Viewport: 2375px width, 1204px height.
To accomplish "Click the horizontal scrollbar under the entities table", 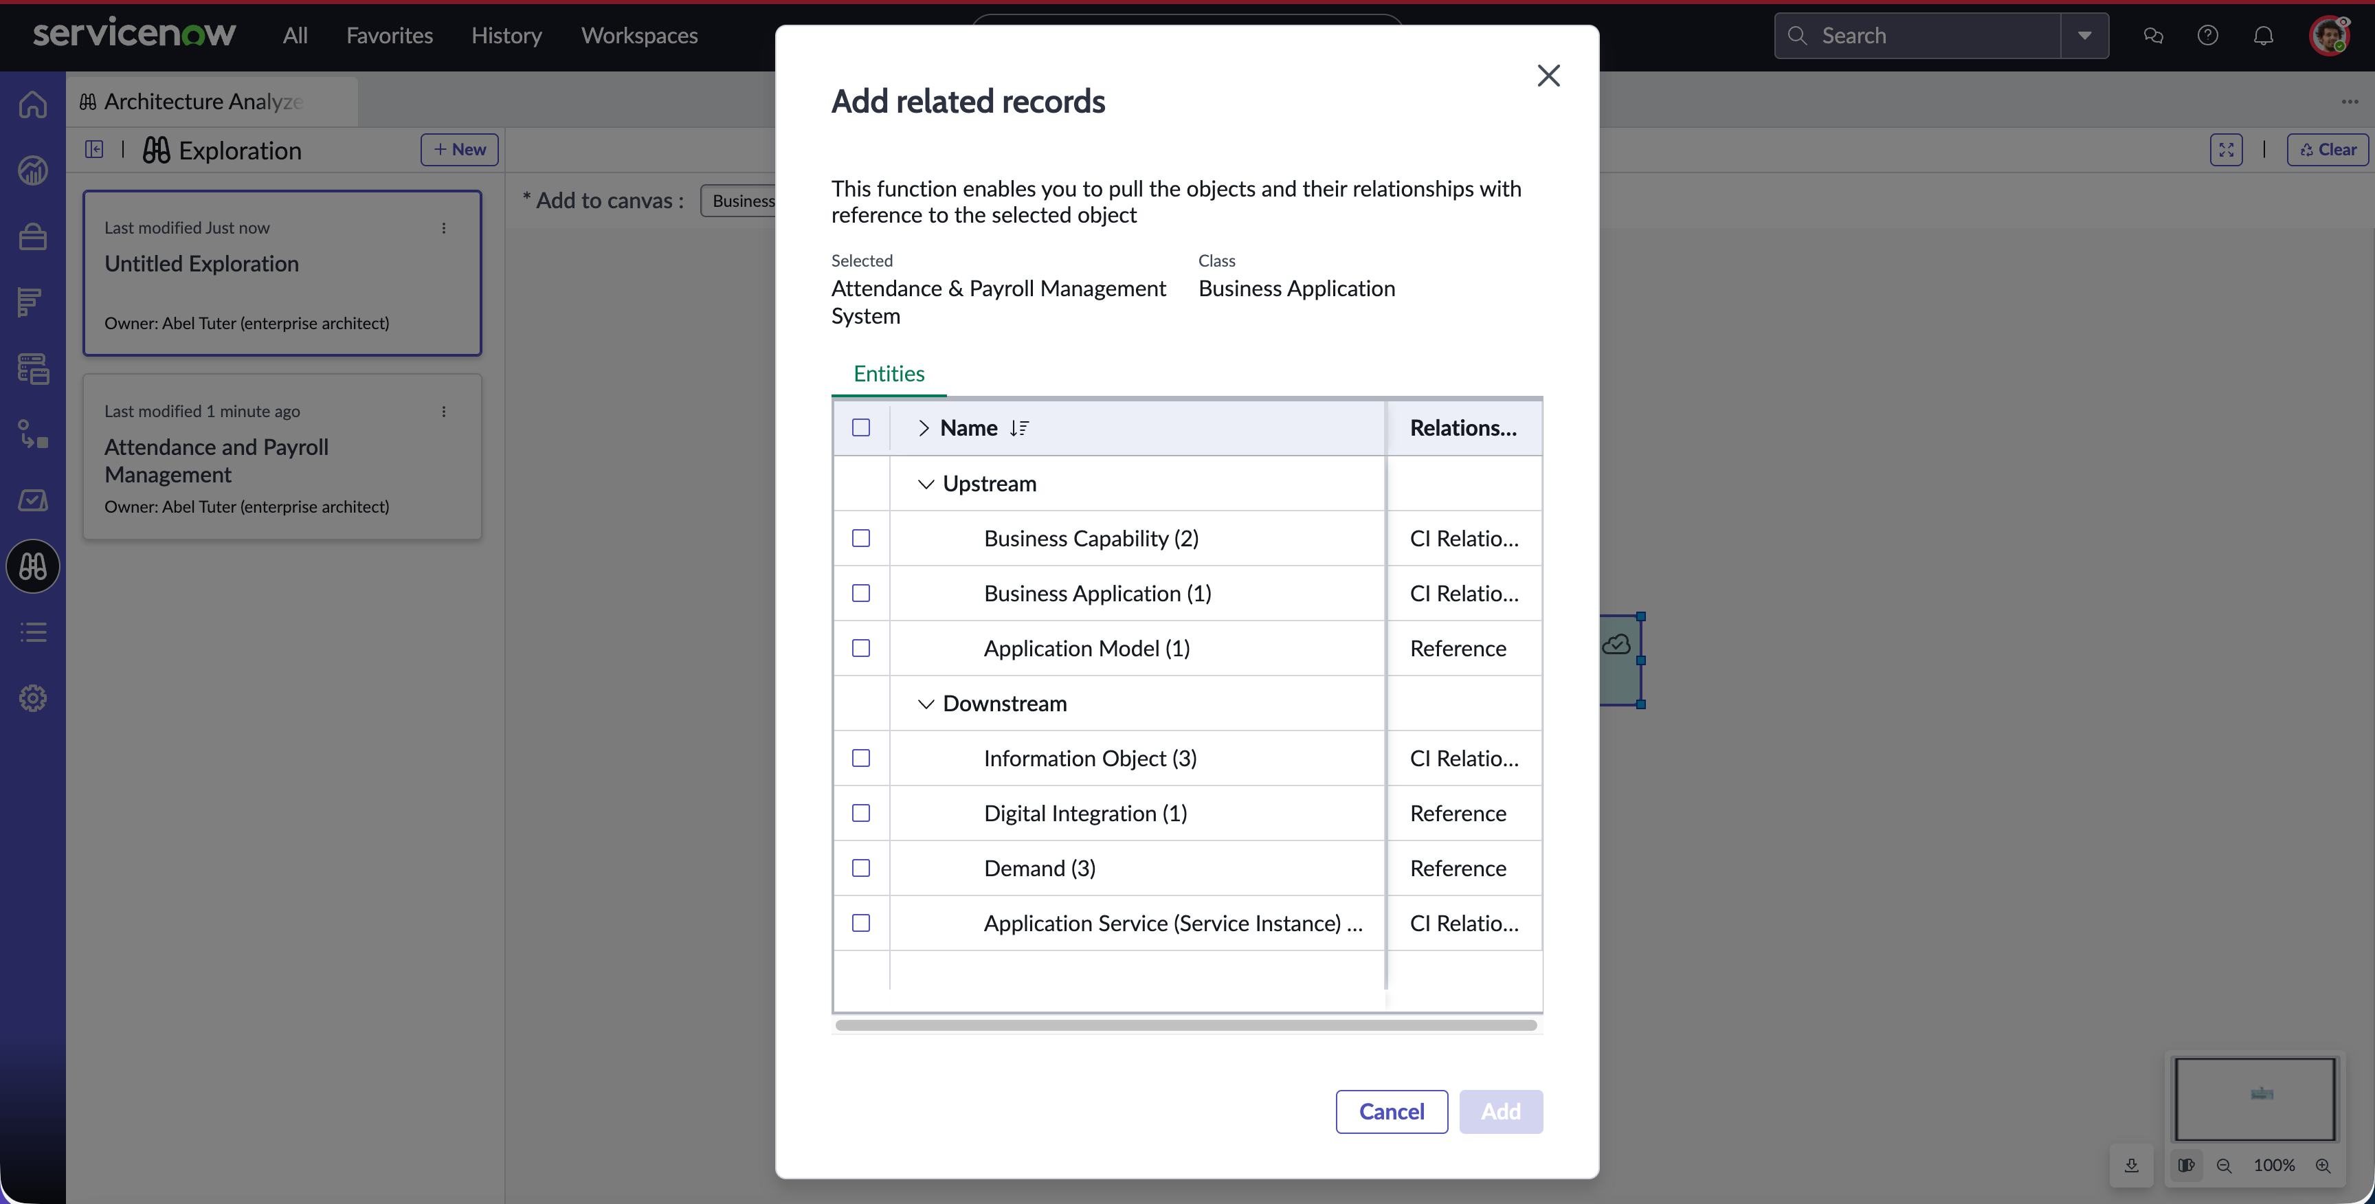I will tap(1185, 1025).
